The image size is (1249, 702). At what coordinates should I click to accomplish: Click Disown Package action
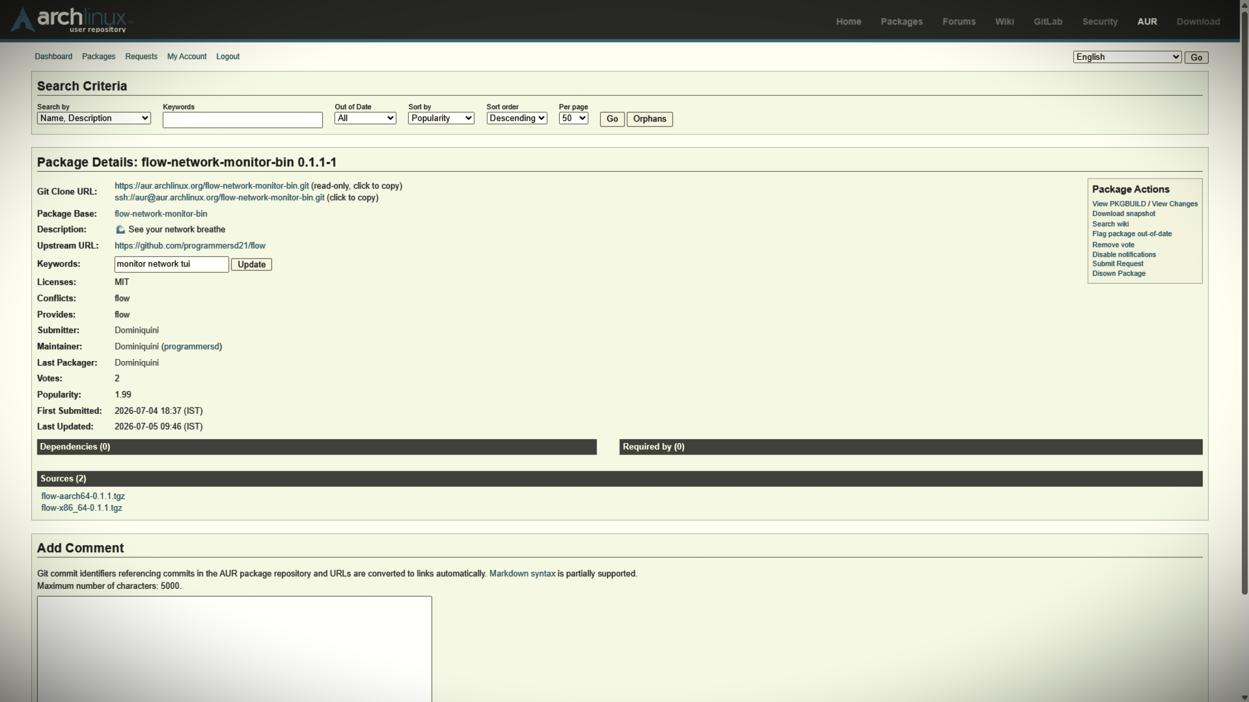1119,273
